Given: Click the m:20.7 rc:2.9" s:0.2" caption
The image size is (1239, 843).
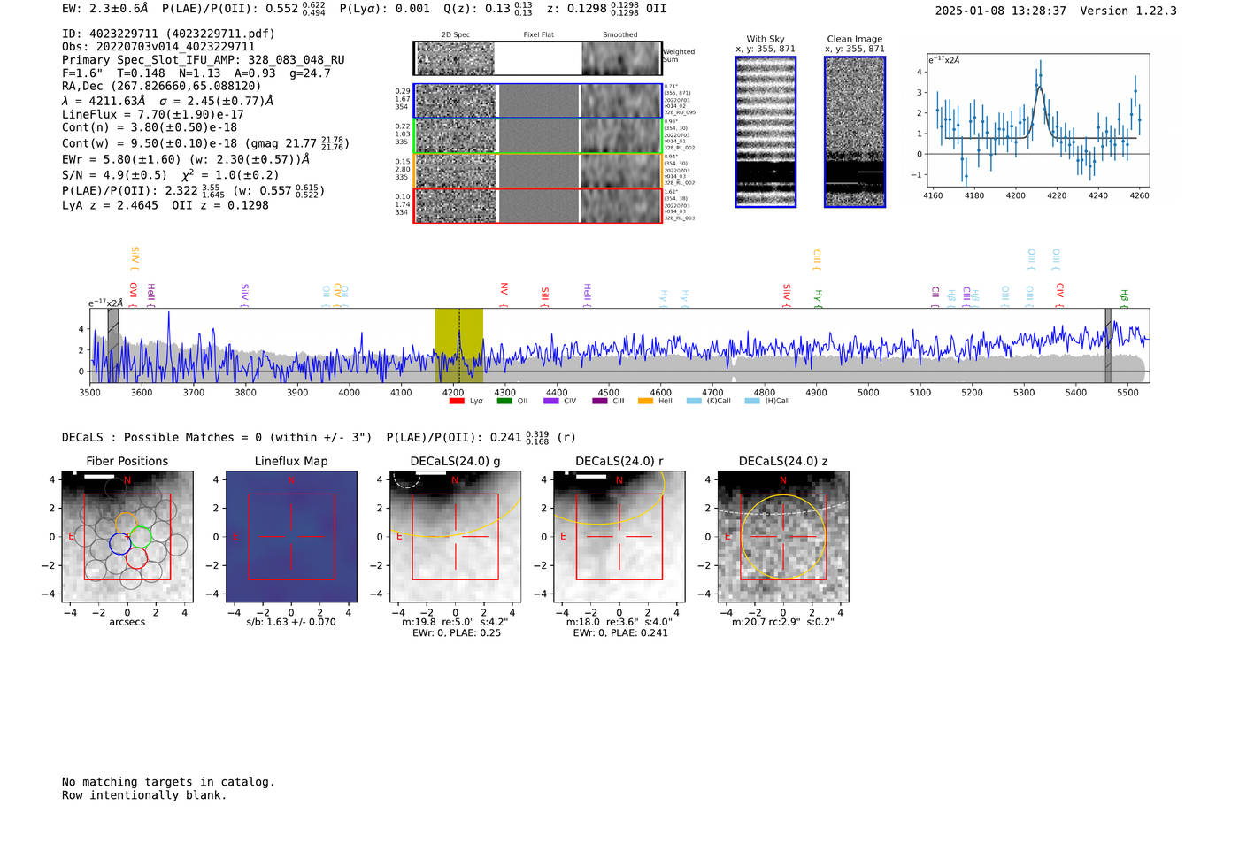Looking at the screenshot, I should (x=783, y=622).
